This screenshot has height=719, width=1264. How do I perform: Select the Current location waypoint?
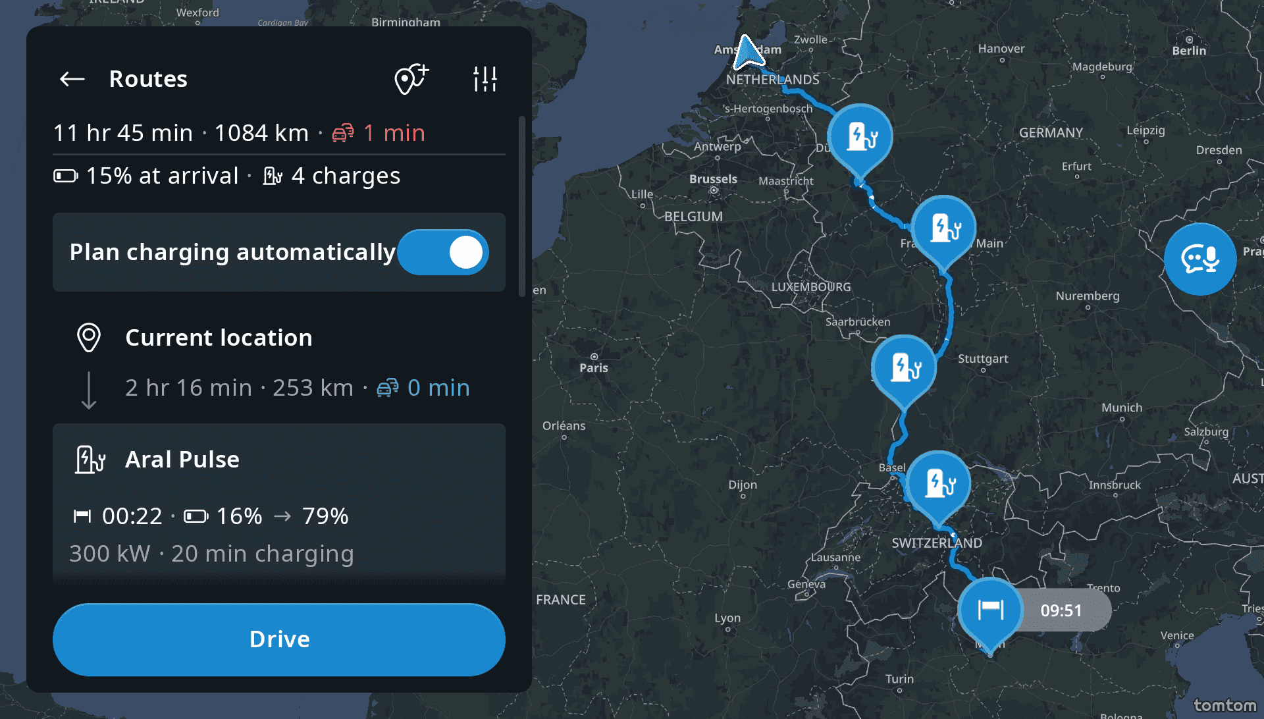(x=219, y=338)
